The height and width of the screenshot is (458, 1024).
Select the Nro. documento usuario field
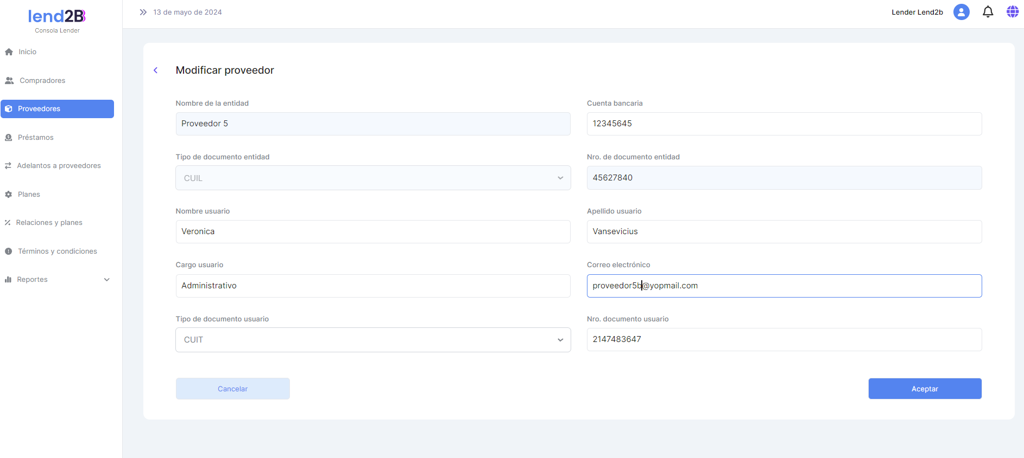783,340
